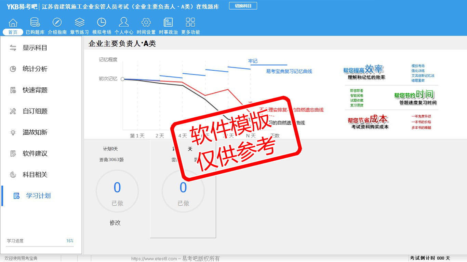Open the 已购题库 database icon
The image size is (467, 262).
coord(35,23)
